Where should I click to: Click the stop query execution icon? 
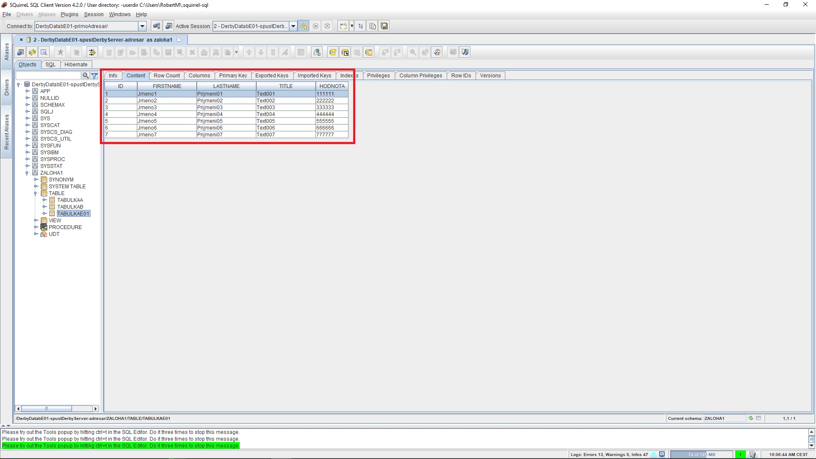(327, 26)
